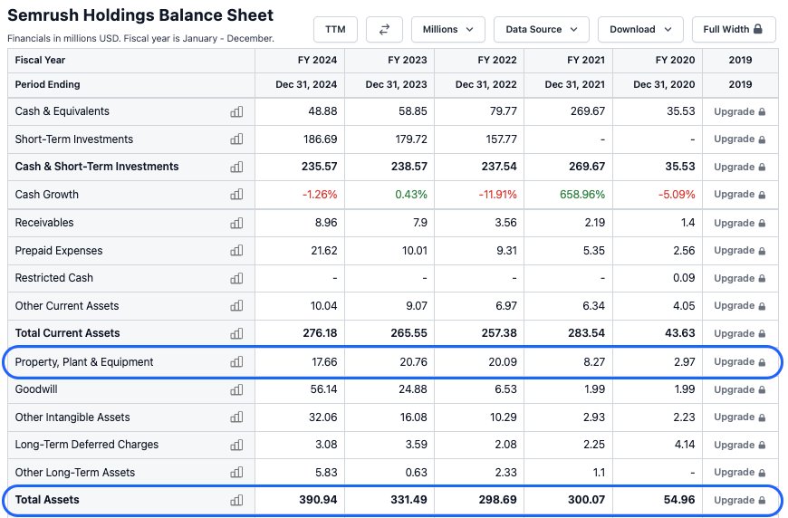Open chart icon for Long-Term Deferred Charges row
788x518 pixels.
[x=236, y=445]
